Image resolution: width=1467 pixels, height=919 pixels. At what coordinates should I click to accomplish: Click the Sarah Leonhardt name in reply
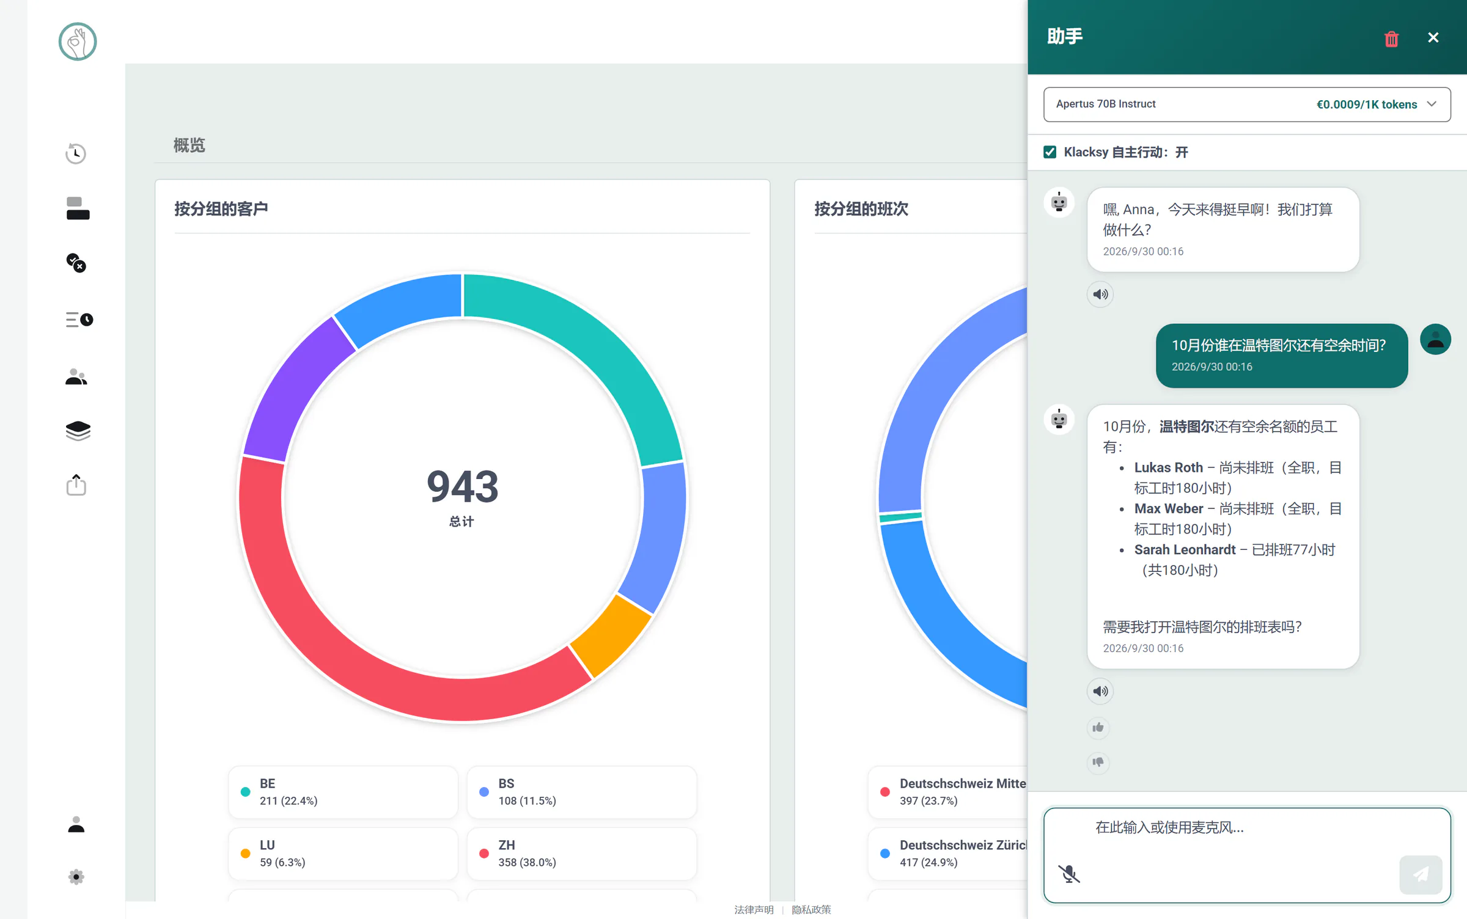pos(1185,550)
